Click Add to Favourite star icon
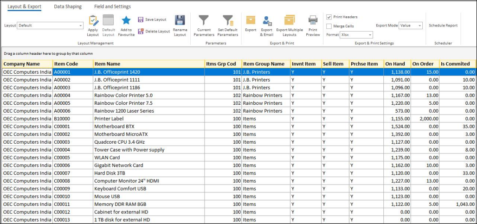 126,21
